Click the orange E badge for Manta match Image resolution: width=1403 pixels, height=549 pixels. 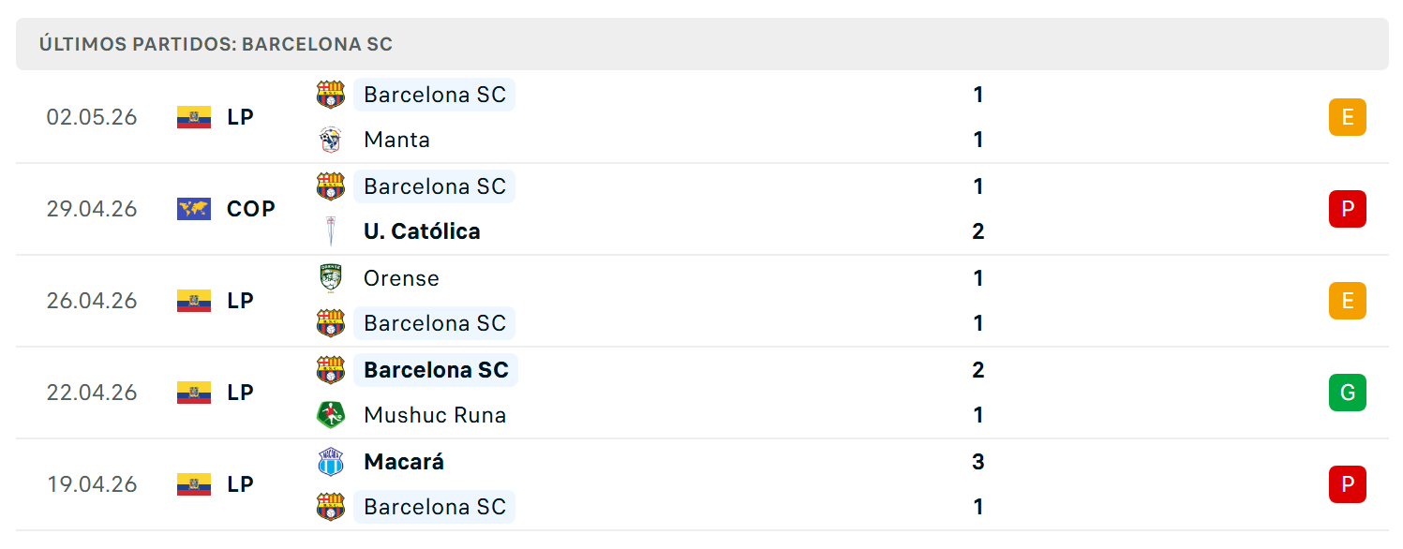(1347, 117)
